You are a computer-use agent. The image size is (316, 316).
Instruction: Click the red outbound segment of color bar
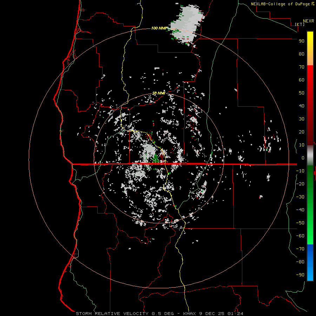(x=310, y=105)
